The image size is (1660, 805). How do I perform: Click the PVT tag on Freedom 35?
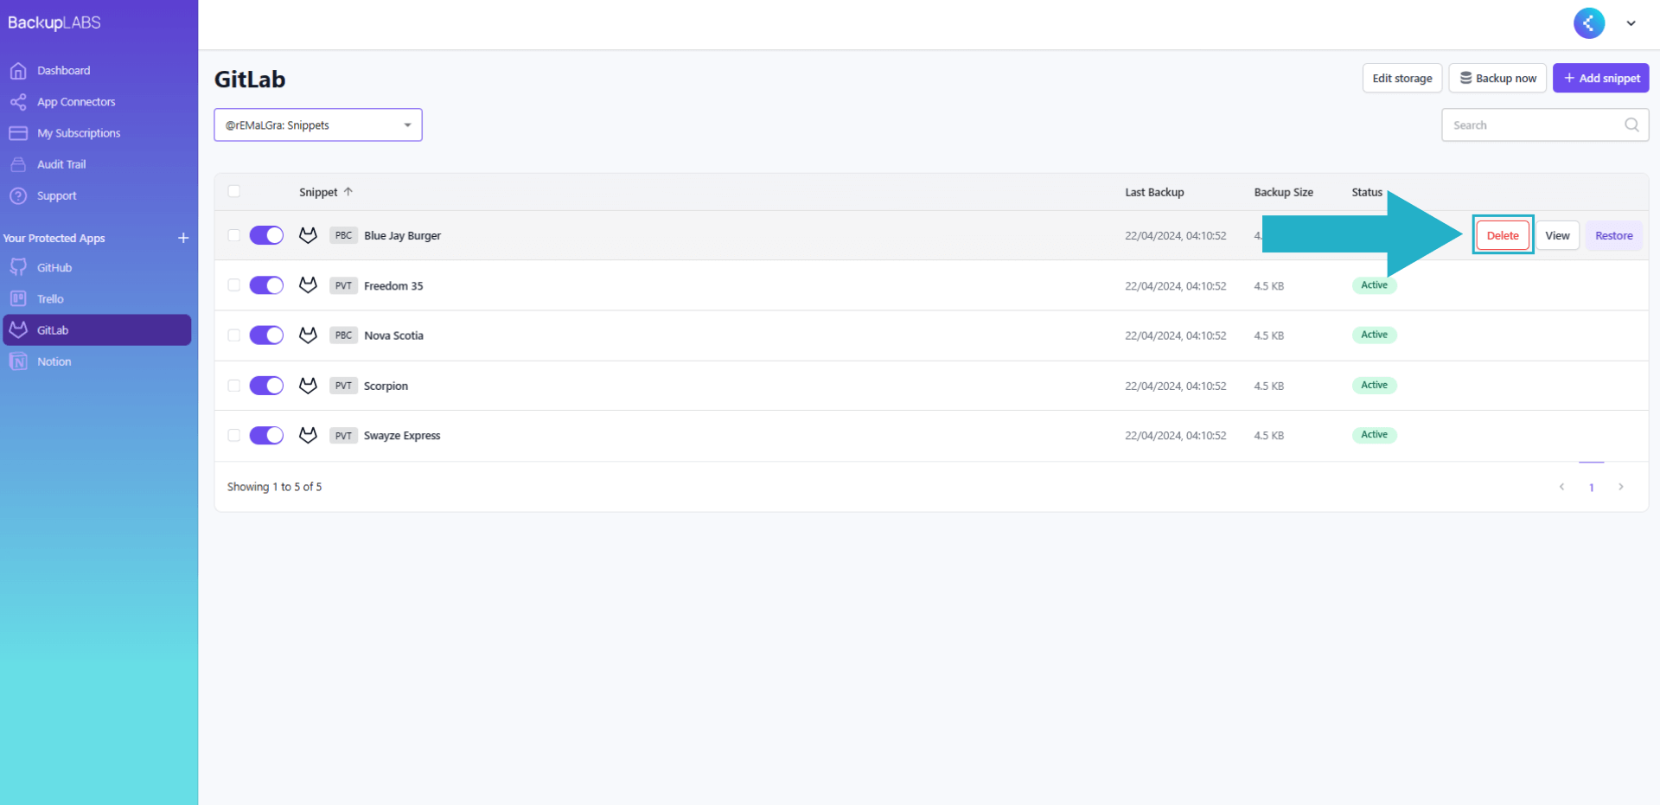[343, 285]
